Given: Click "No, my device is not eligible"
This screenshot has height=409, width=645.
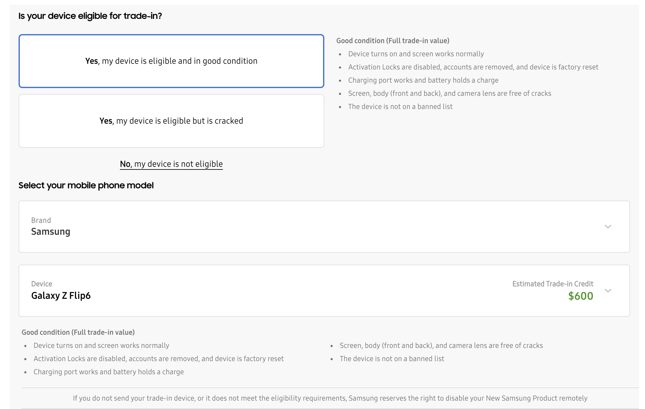Looking at the screenshot, I should tap(171, 164).
